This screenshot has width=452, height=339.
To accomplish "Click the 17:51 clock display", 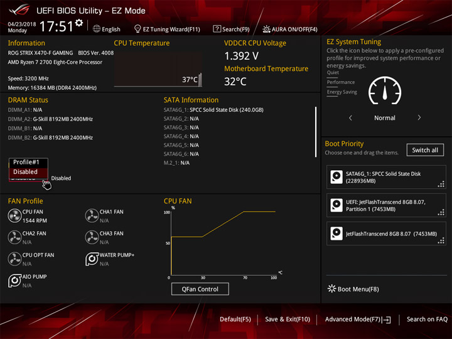I will click(x=56, y=26).
